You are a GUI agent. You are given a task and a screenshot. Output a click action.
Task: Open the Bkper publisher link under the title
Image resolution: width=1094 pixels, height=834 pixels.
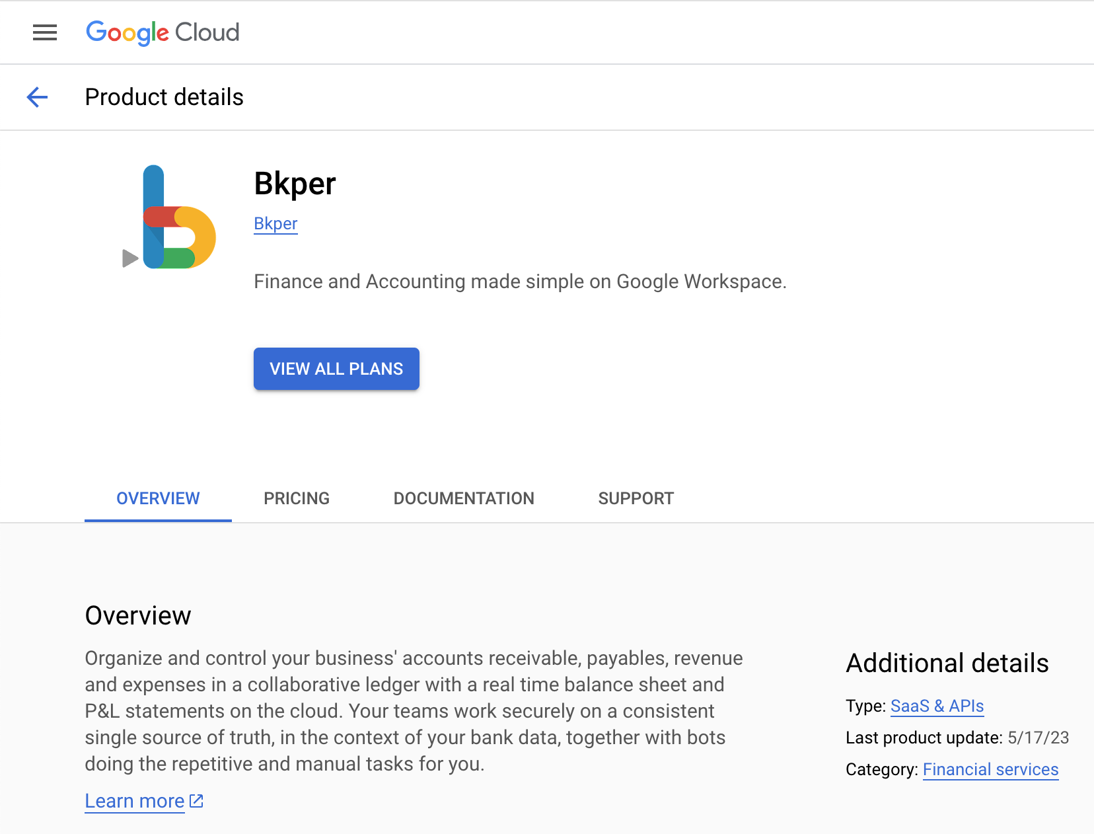pyautogui.click(x=275, y=223)
